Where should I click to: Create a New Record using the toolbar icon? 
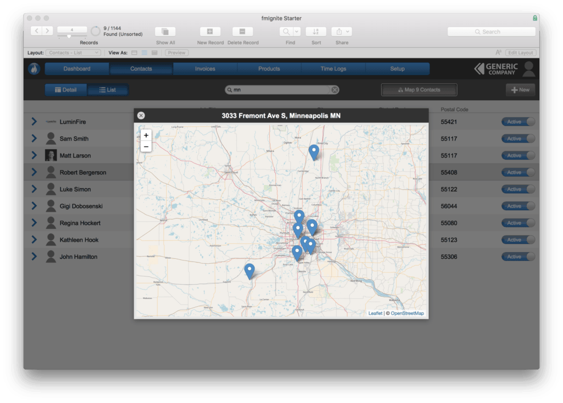click(209, 31)
